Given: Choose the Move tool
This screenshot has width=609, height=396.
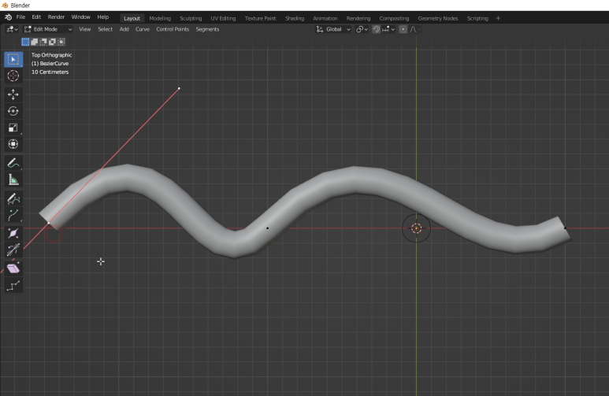Looking at the screenshot, I should (13, 94).
